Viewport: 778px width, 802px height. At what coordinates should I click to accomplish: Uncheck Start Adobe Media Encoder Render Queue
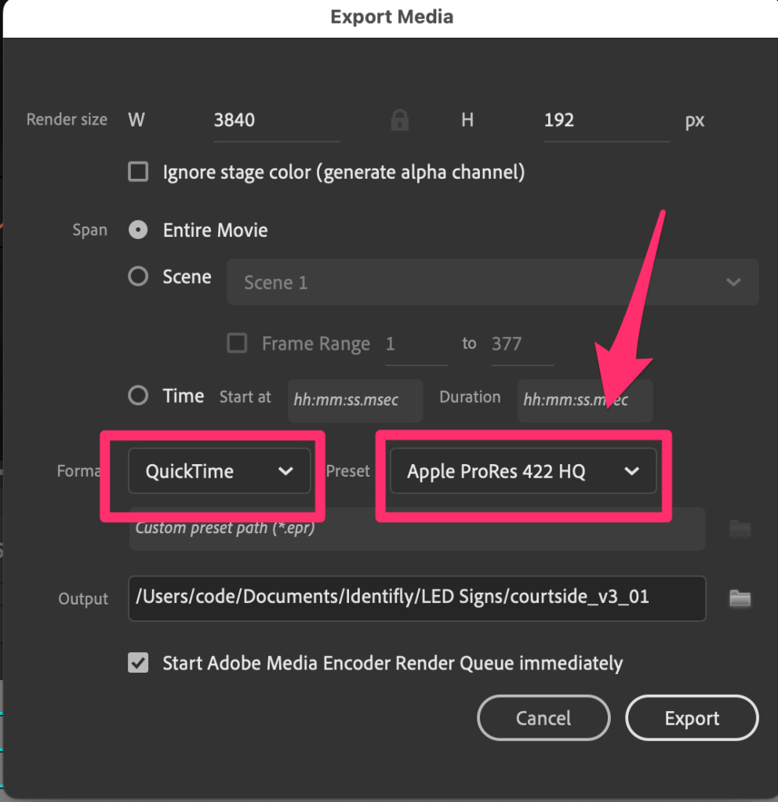pos(138,663)
